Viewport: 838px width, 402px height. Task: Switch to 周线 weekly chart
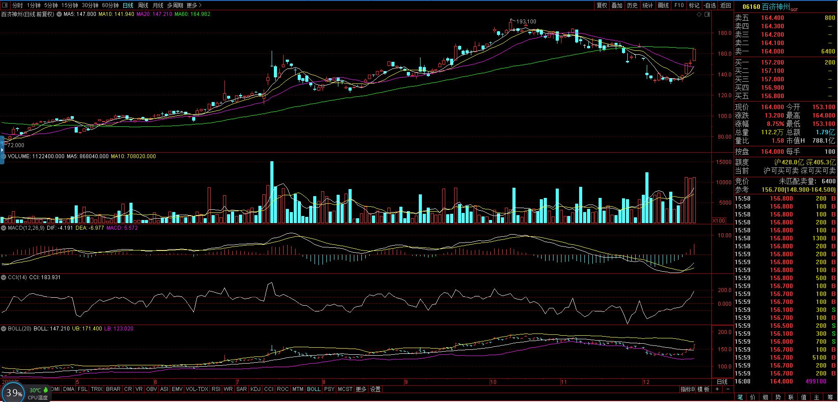click(x=143, y=5)
